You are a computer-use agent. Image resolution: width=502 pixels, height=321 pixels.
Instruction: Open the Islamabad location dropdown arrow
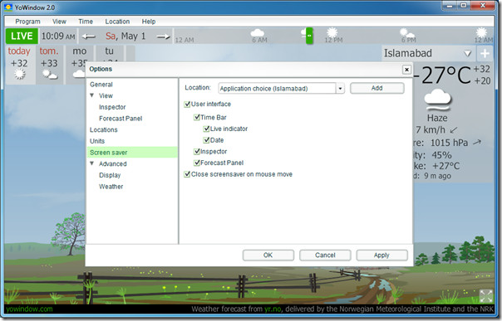coord(468,53)
